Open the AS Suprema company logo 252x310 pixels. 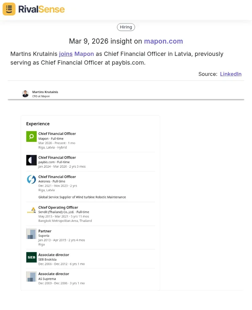(x=31, y=276)
